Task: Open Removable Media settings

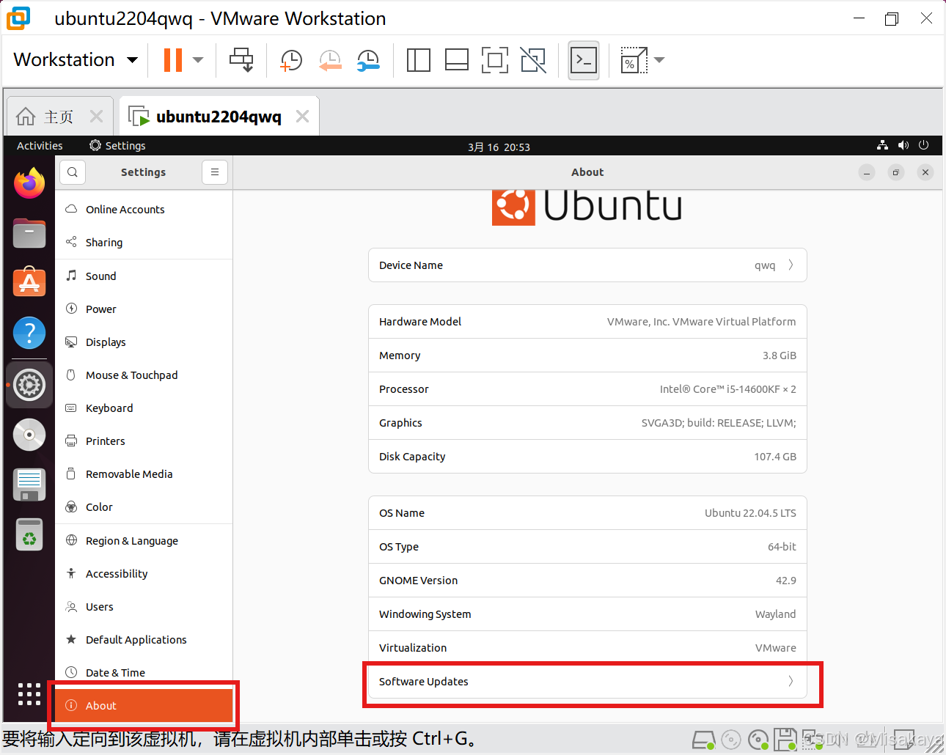Action: tap(144, 474)
